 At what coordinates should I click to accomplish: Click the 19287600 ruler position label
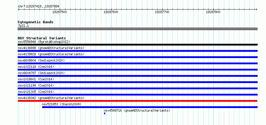(111, 12)
